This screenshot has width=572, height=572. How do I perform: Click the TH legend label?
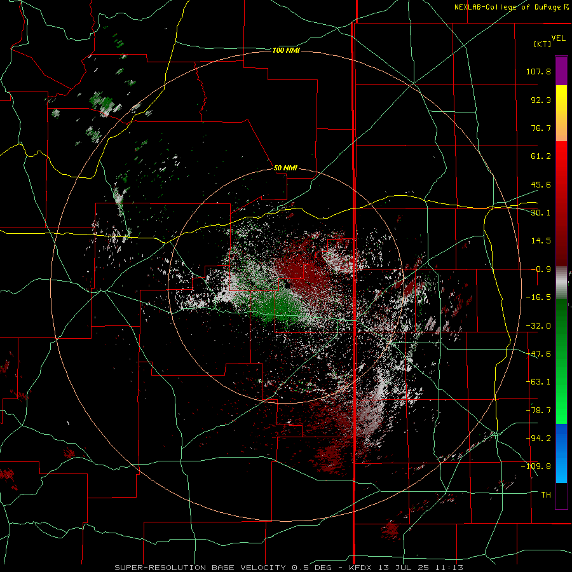tap(546, 495)
